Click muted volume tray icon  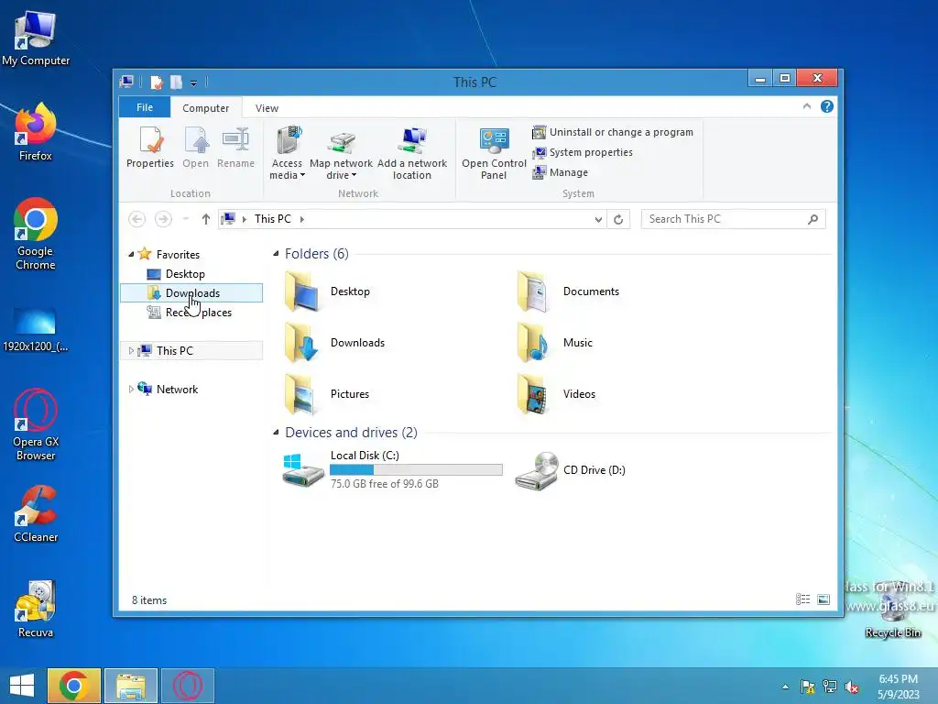click(851, 687)
